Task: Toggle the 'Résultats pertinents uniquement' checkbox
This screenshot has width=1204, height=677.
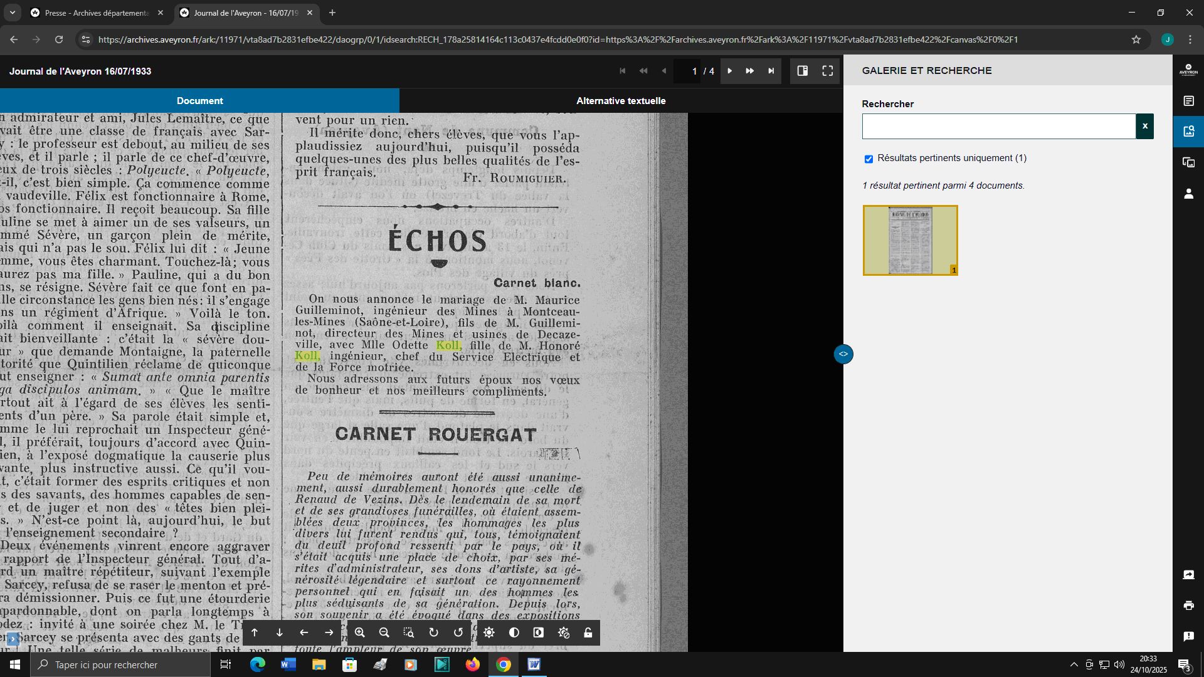Action: [869, 159]
